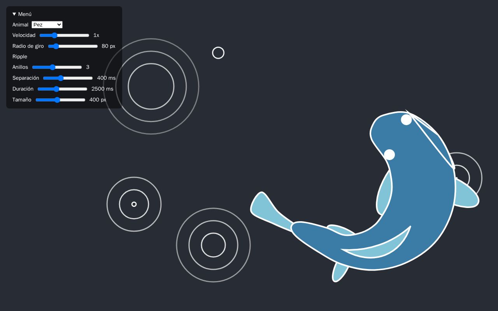Adjust the Radio de giro slider
Viewport: 498px width, 311px height.
tap(73, 46)
